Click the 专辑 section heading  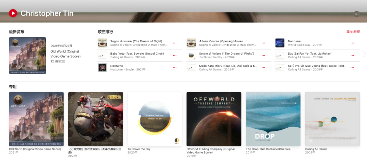coord(13,87)
